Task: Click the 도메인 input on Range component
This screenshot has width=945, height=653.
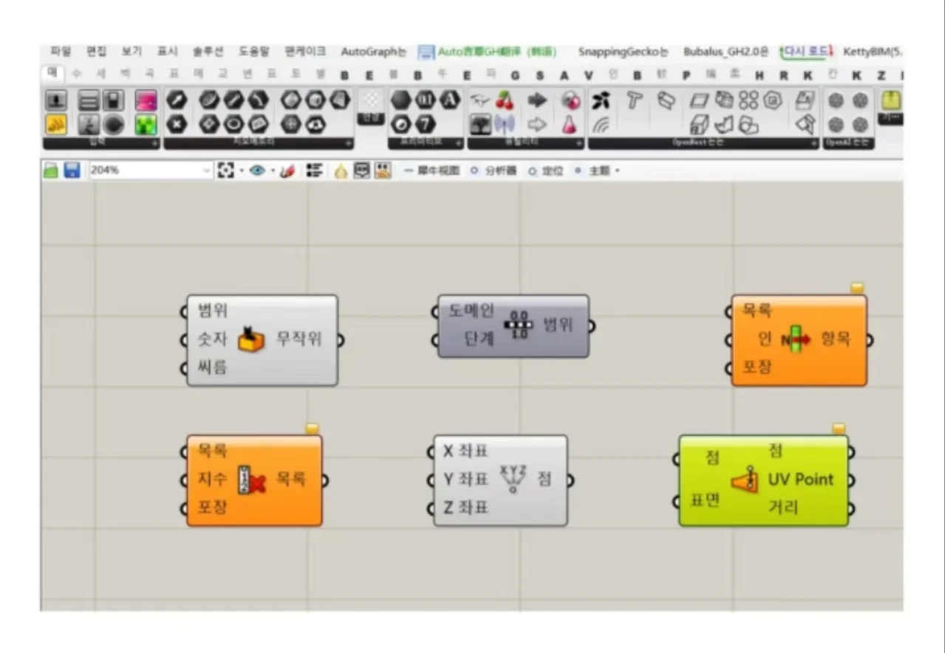Action: [471, 311]
